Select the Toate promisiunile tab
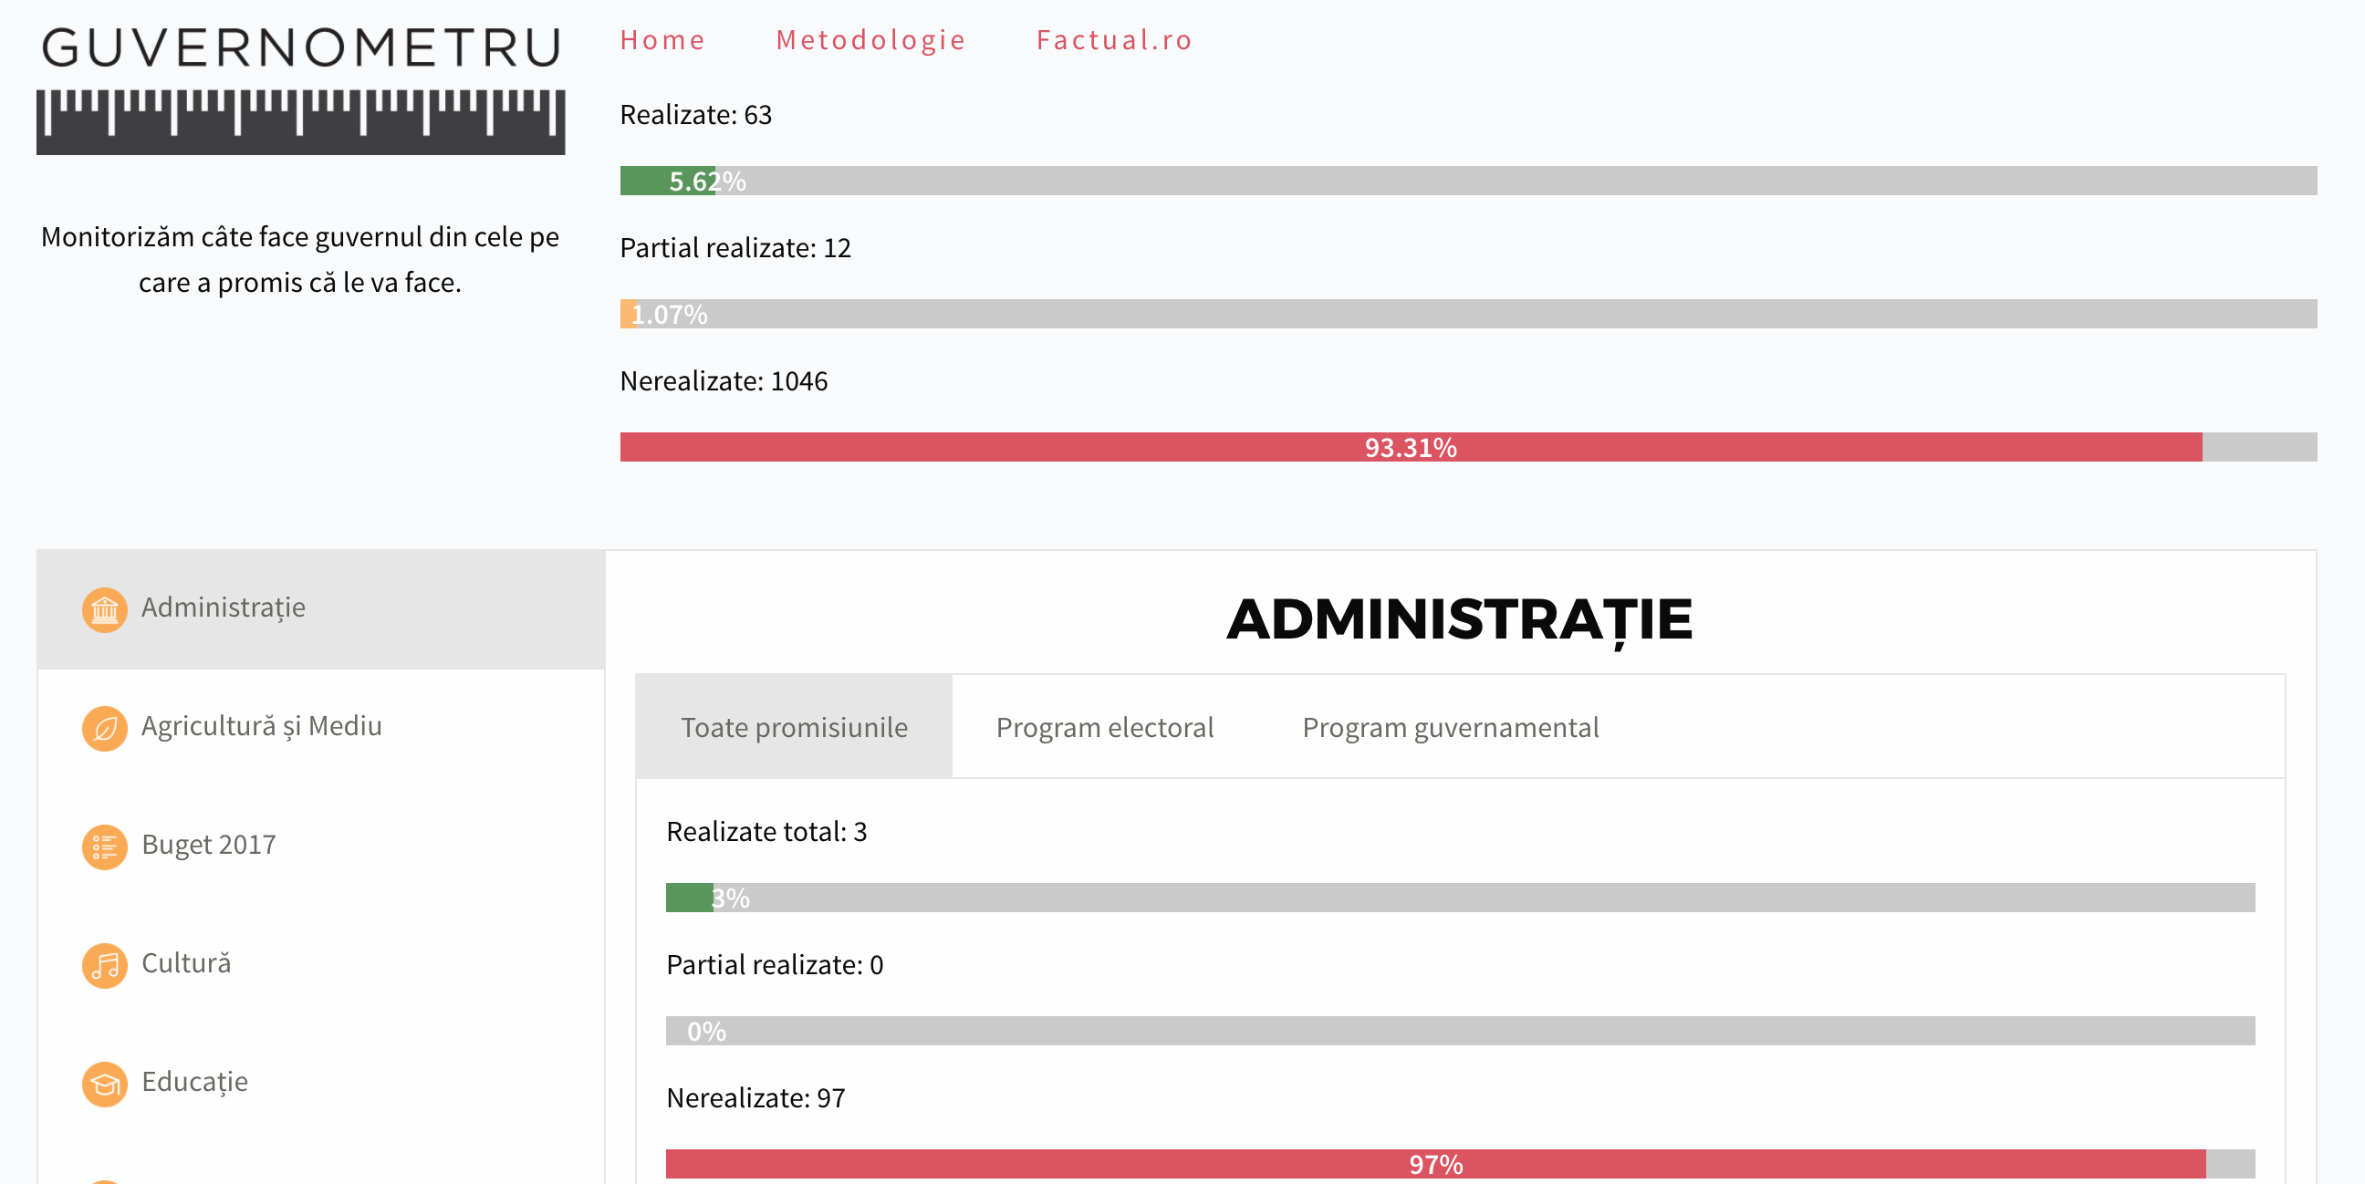Viewport: 2365px width, 1184px height. click(x=794, y=727)
